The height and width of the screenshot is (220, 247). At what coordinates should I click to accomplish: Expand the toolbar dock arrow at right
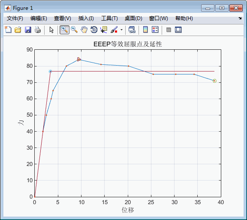[240, 18]
